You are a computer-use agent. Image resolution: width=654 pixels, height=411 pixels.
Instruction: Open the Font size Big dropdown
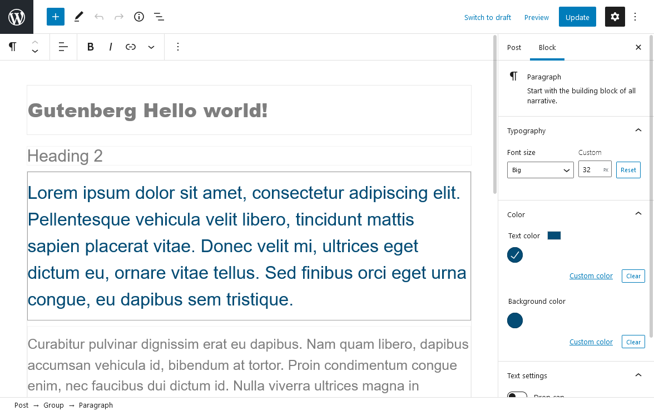click(541, 170)
